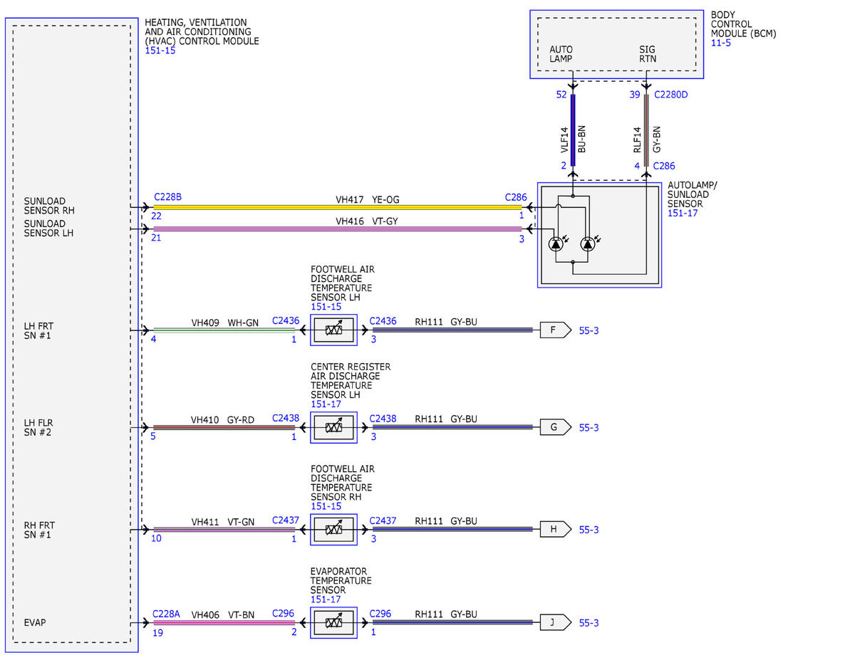The width and height of the screenshot is (855, 660).
Task: Select the Center Register Air Discharge Sensor thermistor symbol
Action: [x=334, y=427]
